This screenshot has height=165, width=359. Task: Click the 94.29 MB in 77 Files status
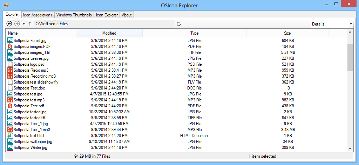tap(92, 156)
